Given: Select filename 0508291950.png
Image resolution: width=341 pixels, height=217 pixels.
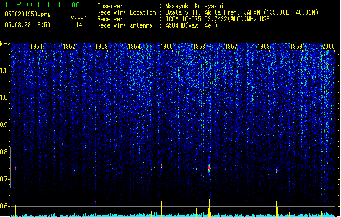Looking at the screenshot, I should point(28,14).
